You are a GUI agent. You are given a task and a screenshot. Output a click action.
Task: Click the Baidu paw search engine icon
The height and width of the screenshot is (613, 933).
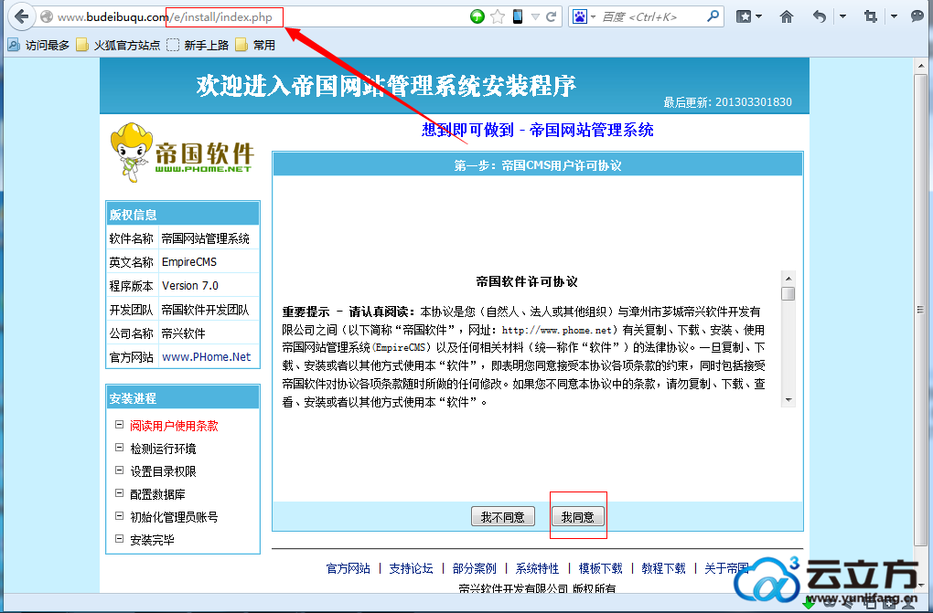580,16
